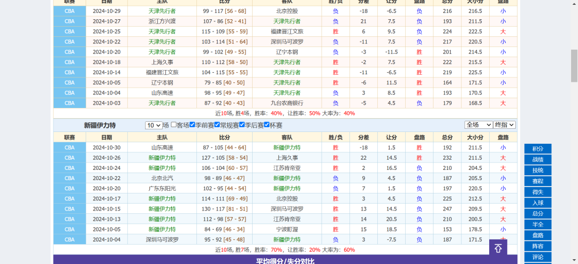Open 山东高速 in the 2024-10-30 row

[162, 147]
